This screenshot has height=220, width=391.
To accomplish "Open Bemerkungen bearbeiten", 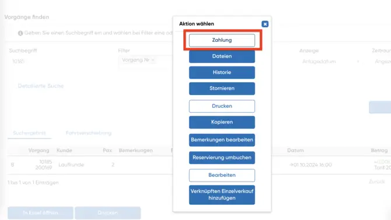I will [x=222, y=140].
